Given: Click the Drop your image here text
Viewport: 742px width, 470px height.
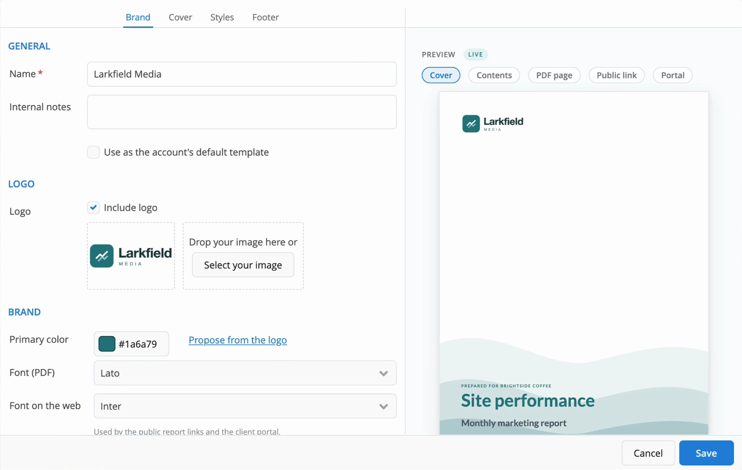Looking at the screenshot, I should [243, 242].
